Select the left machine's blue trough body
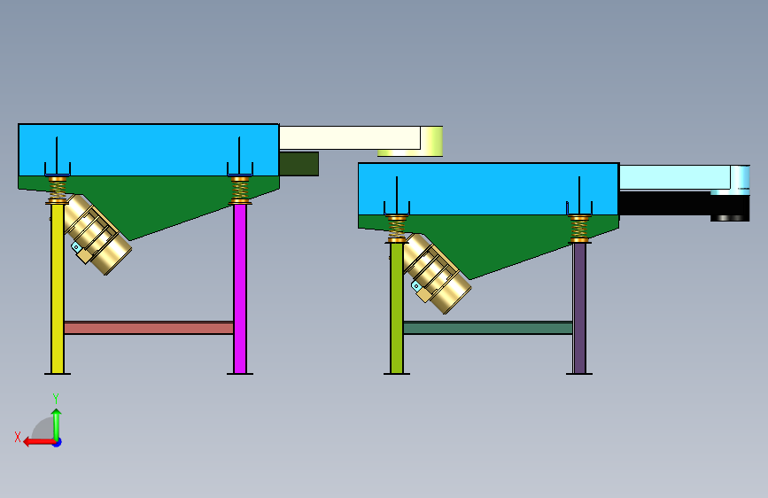 pyautogui.click(x=149, y=150)
